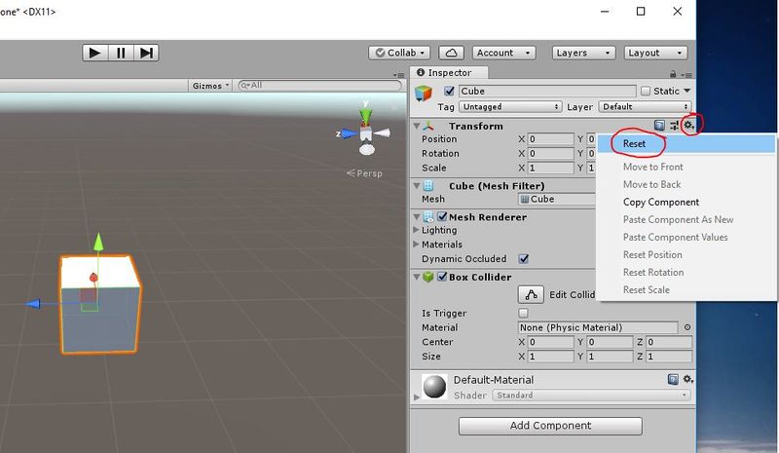This screenshot has width=779, height=453.
Task: Enable the Is Trigger checkbox
Action: (523, 313)
